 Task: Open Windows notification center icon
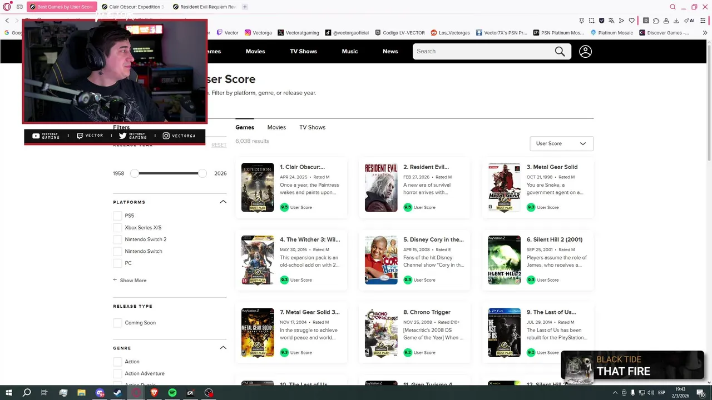[x=701, y=393]
